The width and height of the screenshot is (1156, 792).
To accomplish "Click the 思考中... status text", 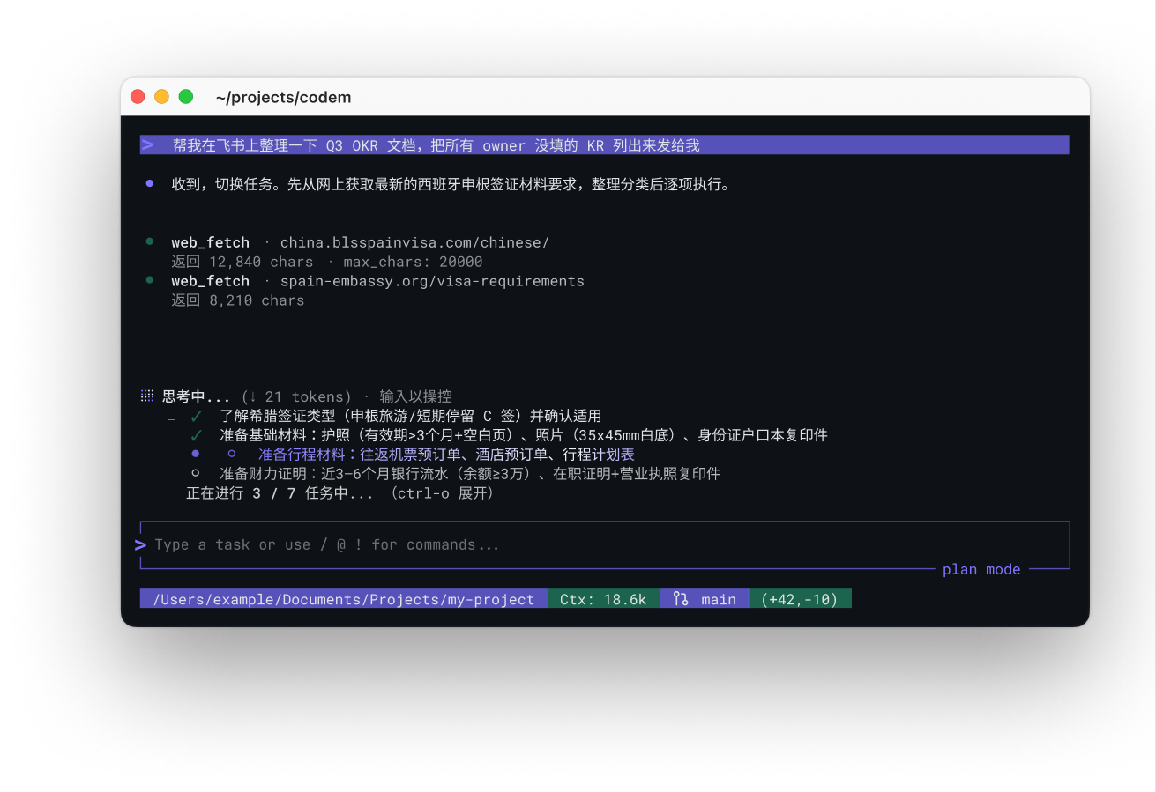I will (x=197, y=397).
